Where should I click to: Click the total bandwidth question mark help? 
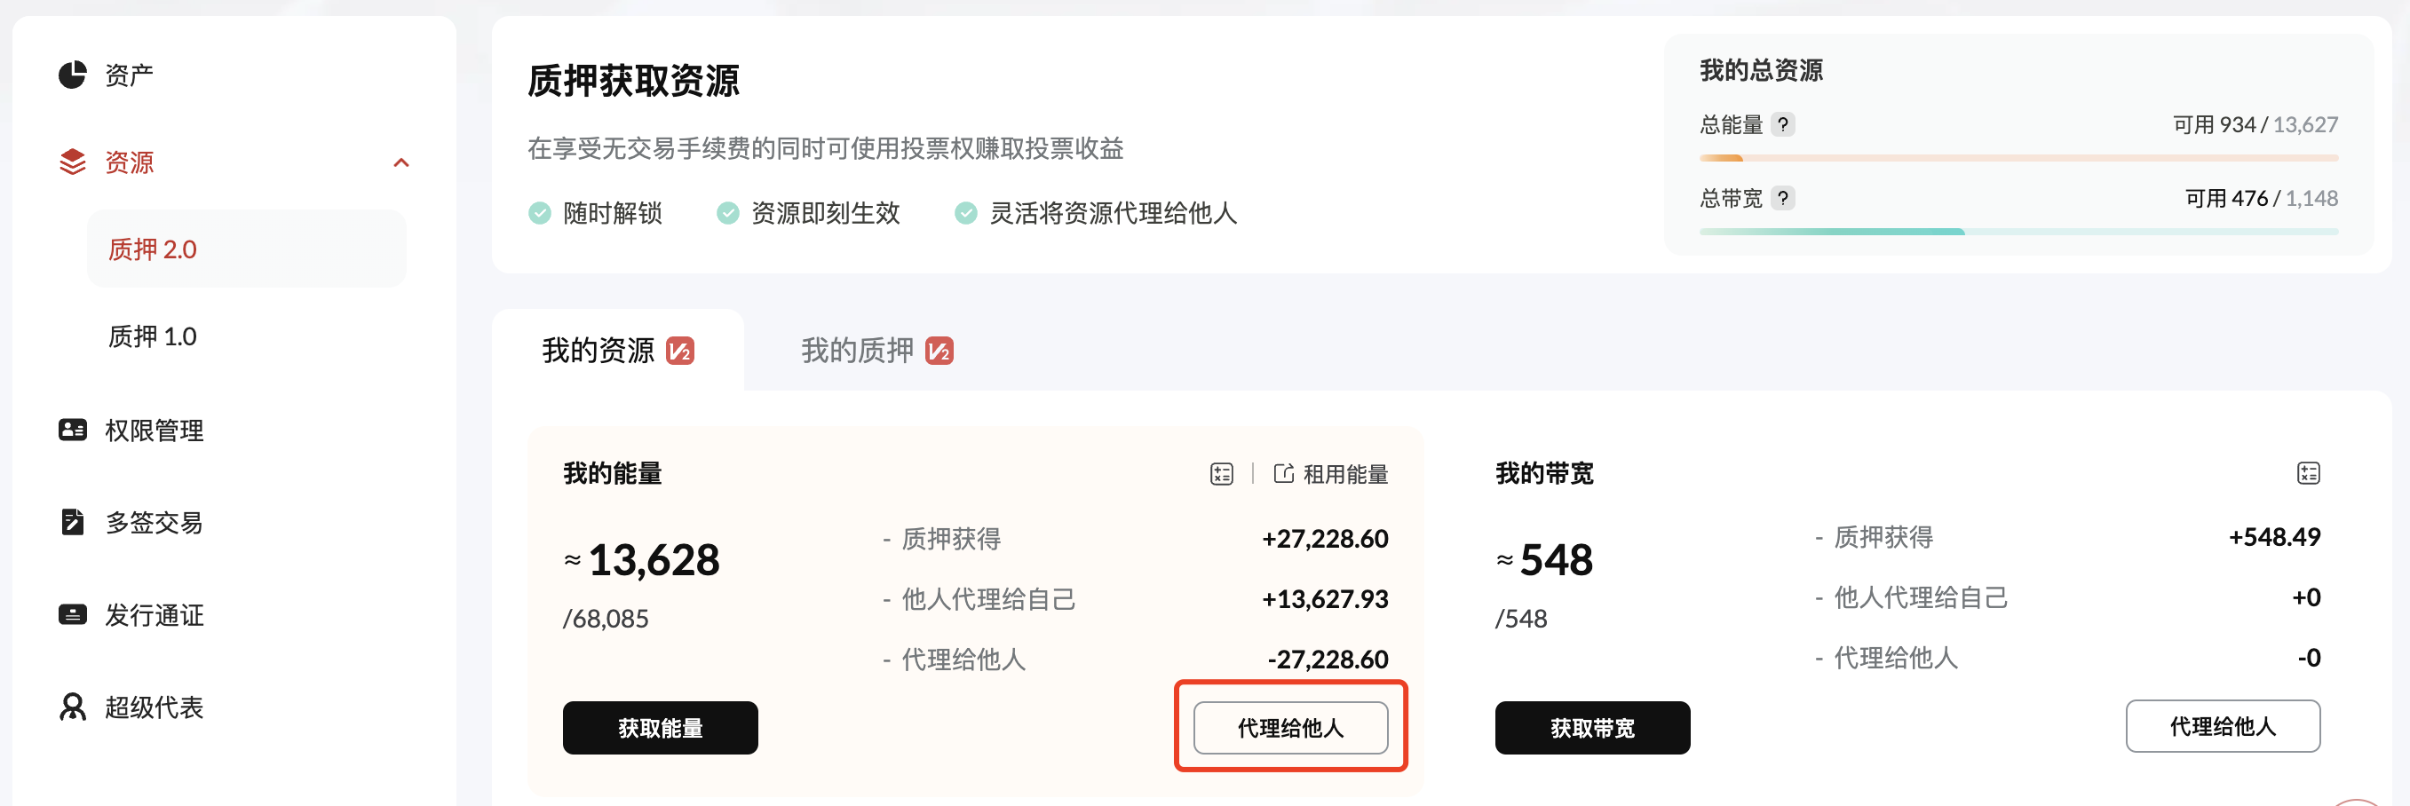click(1782, 198)
